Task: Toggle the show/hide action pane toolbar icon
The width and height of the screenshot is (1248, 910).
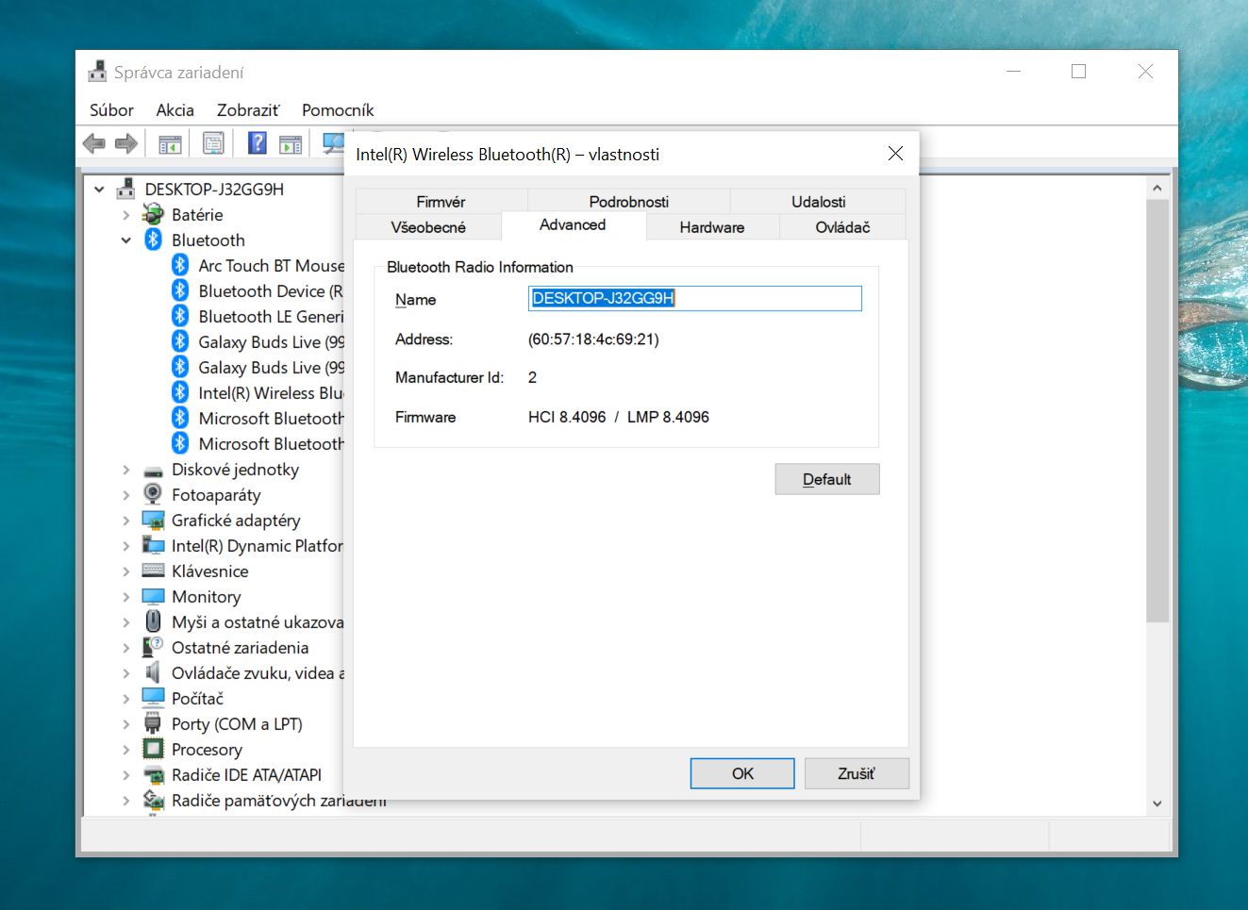Action: tap(291, 143)
